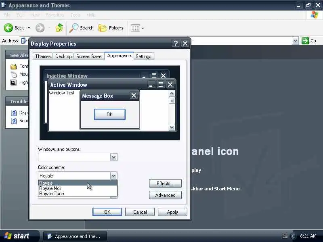This screenshot has width=323, height=242.
Task: Click Inactive Window preview close icon
Action: click(163, 75)
